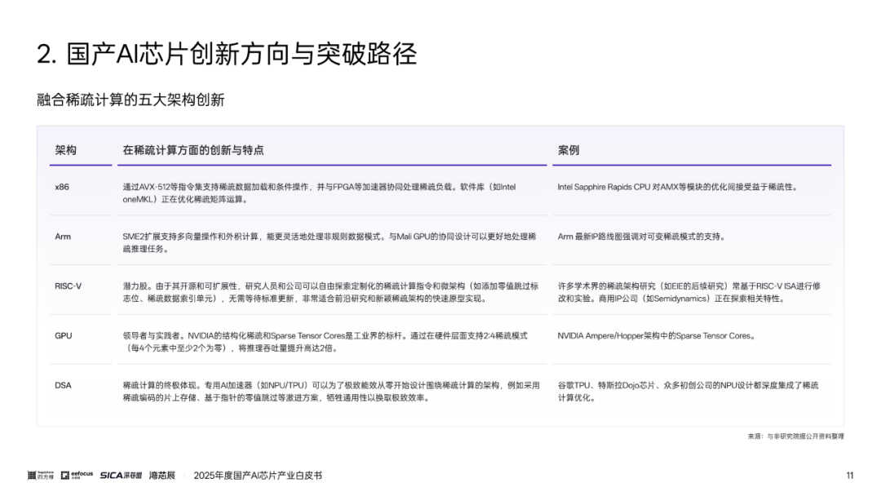Click the 案例 column header

(568, 150)
